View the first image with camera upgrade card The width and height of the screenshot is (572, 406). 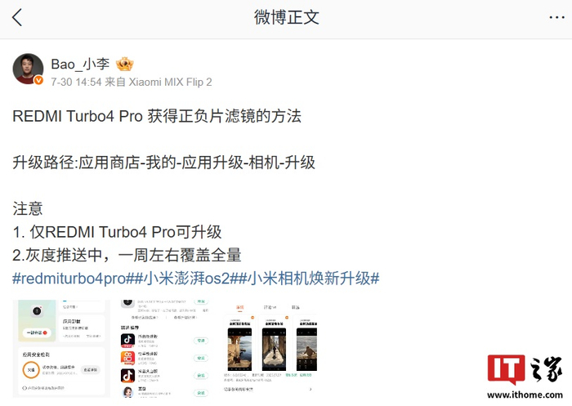pos(61,348)
